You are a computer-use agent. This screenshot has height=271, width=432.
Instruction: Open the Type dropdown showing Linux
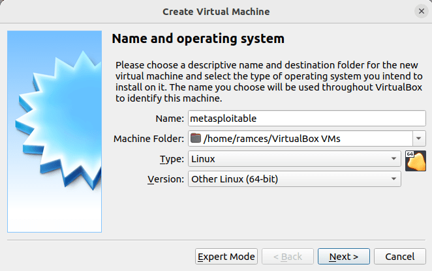click(294, 159)
